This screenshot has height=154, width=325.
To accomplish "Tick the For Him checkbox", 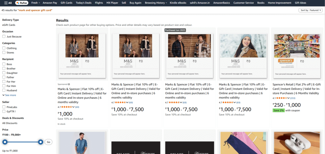I will [4, 86].
